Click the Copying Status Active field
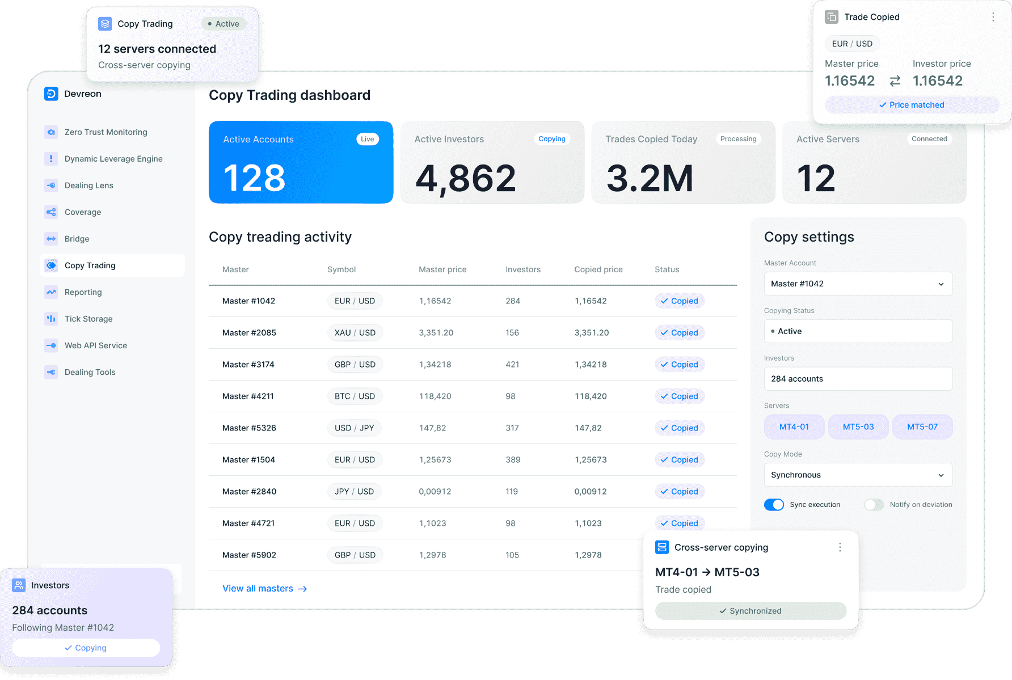This screenshot has width=1012, height=680. 858,331
